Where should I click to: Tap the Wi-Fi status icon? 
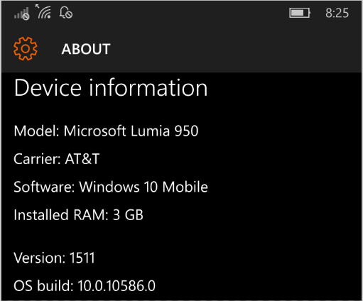click(x=43, y=11)
